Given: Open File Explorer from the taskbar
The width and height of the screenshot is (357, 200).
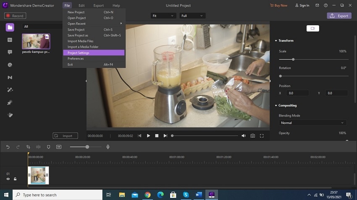Looking at the screenshot, I should pos(122,195).
